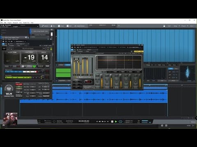Screen dimensions: 197x147
Task: Click the webcam thumbnail overlay
Action: coord(10,119)
